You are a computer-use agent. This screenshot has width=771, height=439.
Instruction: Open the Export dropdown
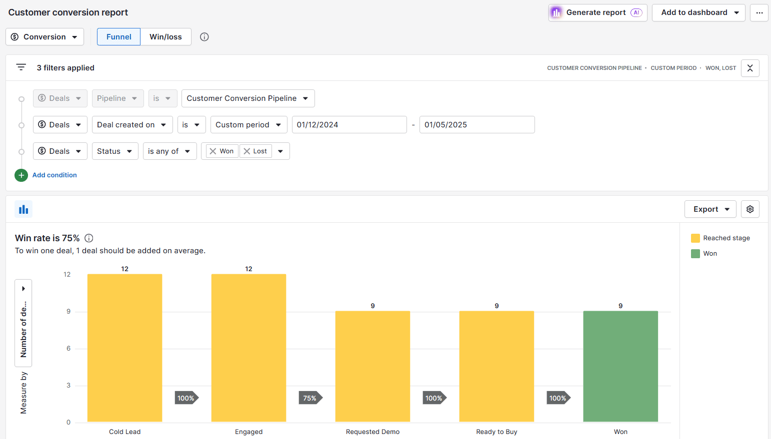[x=710, y=209]
